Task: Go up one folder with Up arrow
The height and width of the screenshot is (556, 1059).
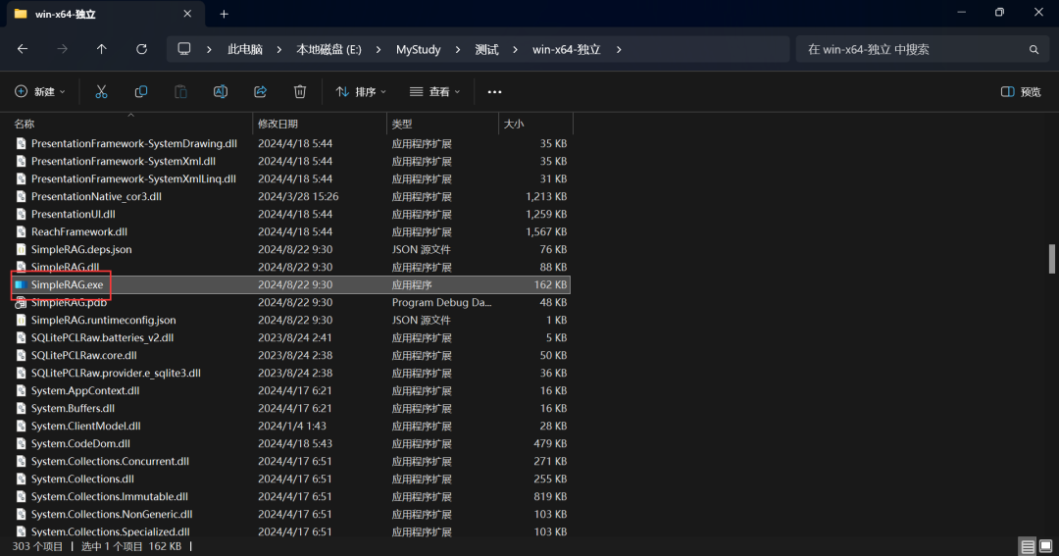Action: pos(102,49)
